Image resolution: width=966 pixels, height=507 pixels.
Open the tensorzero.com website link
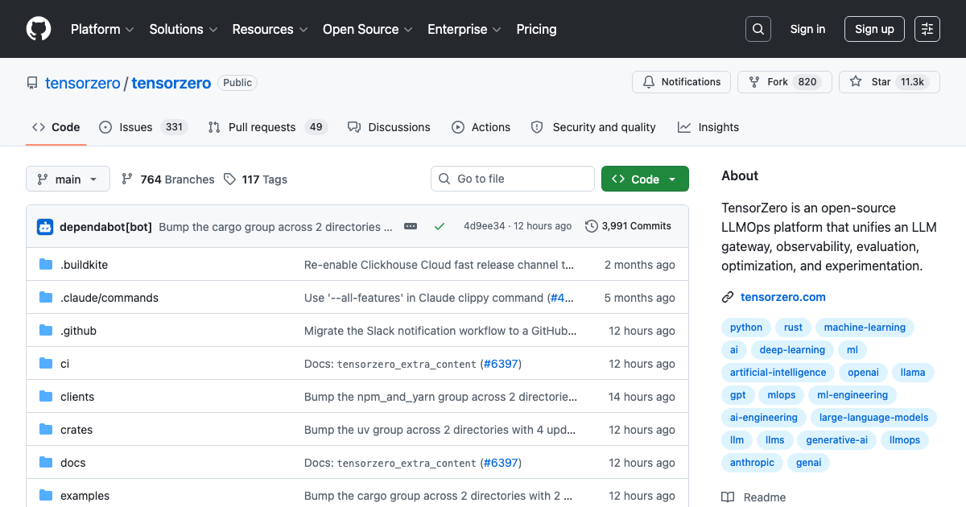783,297
